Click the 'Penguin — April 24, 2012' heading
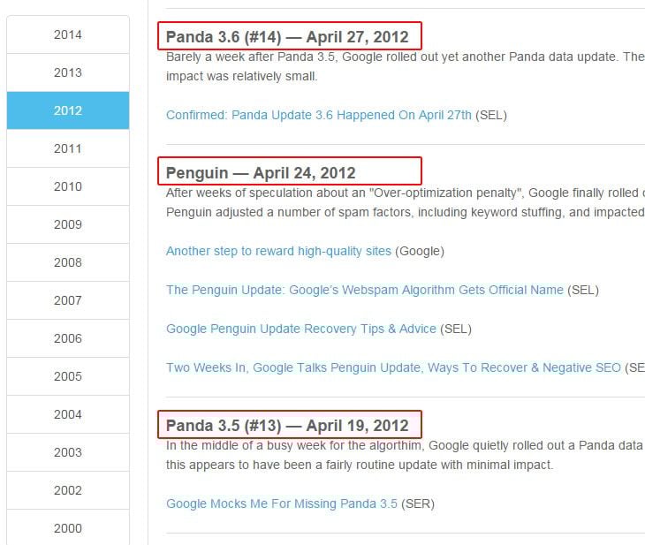The height and width of the screenshot is (545, 645). pyautogui.click(x=261, y=173)
